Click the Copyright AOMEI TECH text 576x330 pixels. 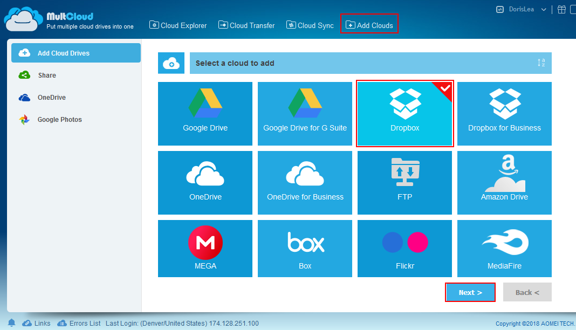(534, 324)
